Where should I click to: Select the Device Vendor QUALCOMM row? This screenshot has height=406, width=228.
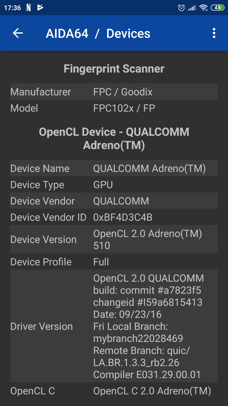click(114, 201)
